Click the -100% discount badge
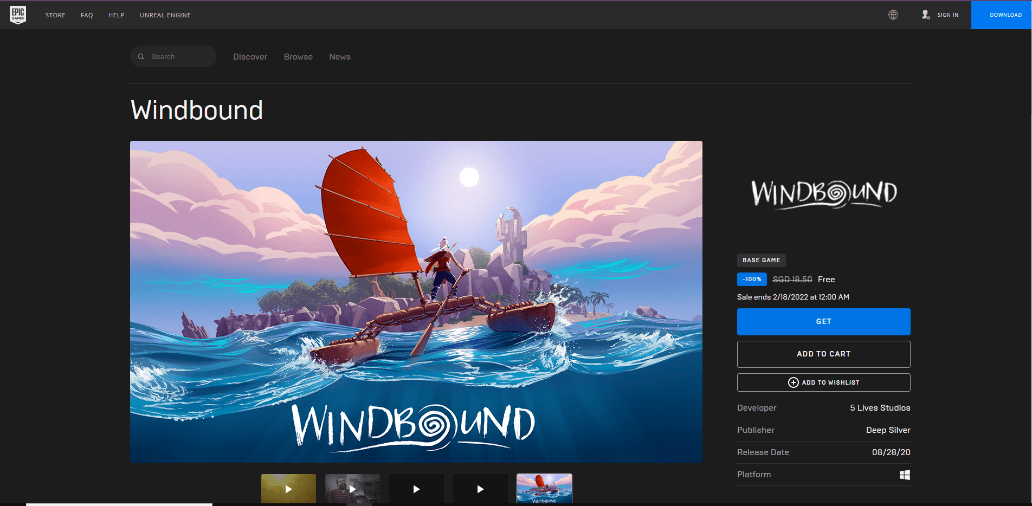This screenshot has height=506, width=1032. [x=752, y=280]
